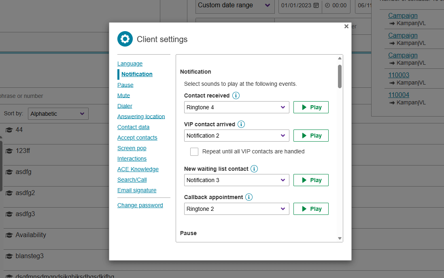Play the Callback appointment Ringtone 2 sound
The height and width of the screenshot is (278, 444).
(310, 209)
